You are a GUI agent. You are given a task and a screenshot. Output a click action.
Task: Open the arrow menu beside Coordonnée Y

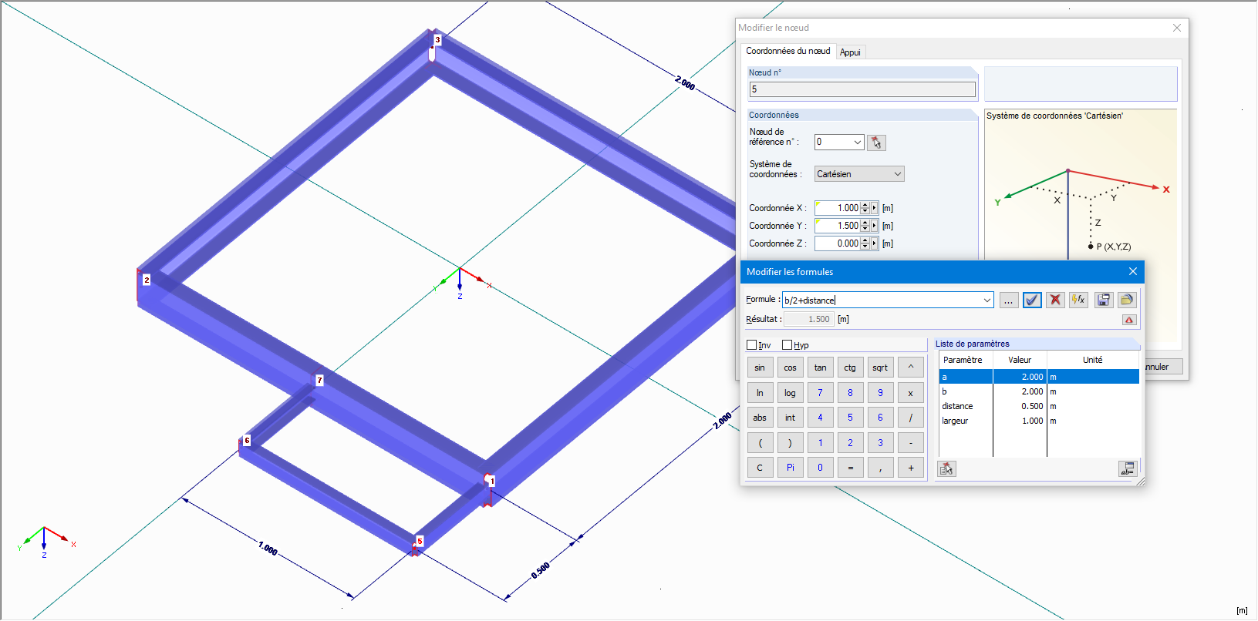874,226
